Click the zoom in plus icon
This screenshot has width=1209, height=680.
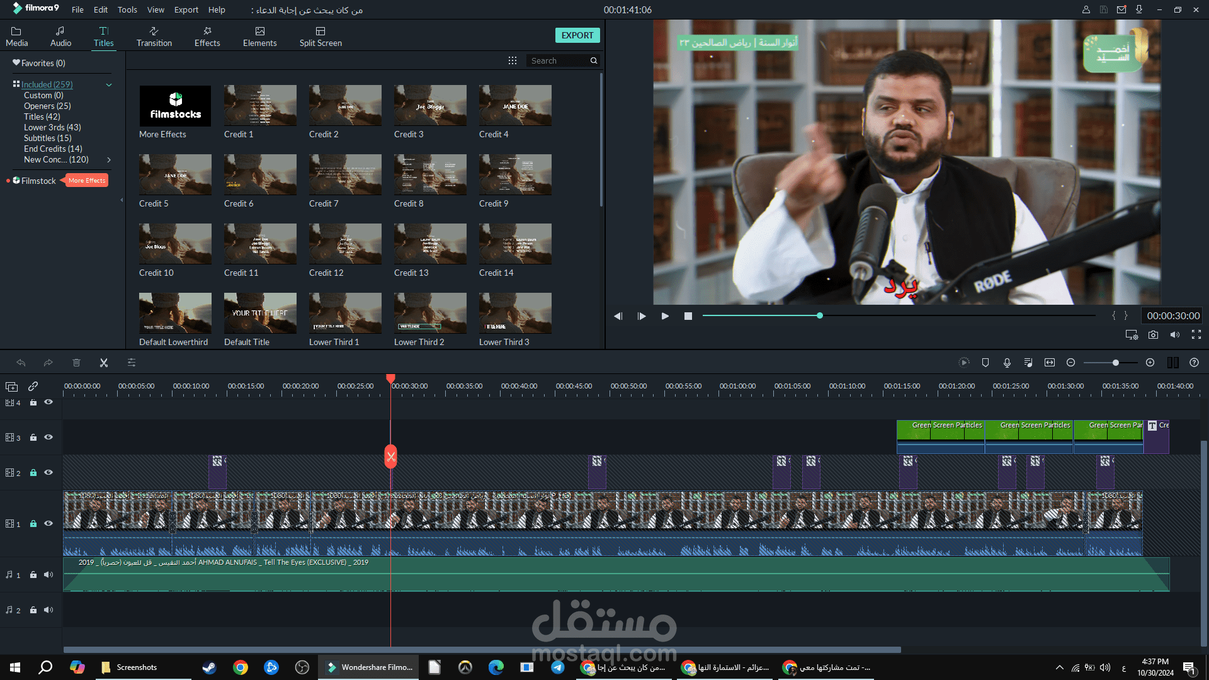(1150, 363)
